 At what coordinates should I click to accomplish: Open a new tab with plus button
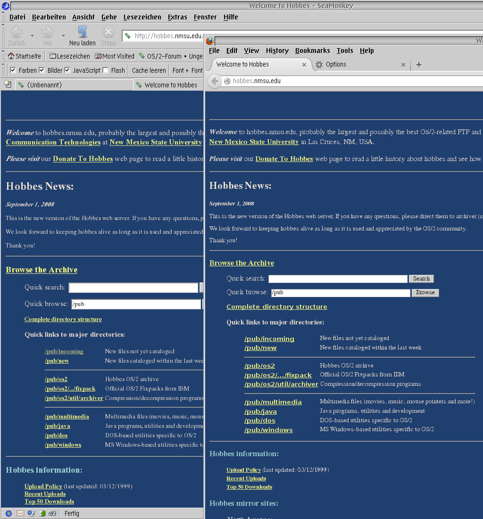coord(419,65)
